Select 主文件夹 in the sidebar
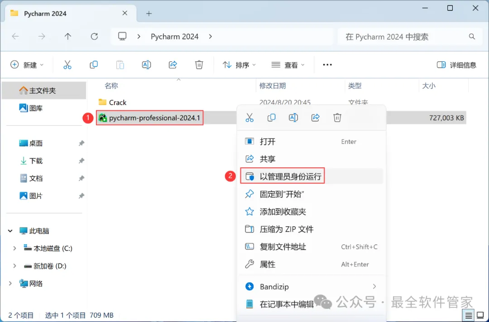The width and height of the screenshot is (489, 322). click(44, 90)
